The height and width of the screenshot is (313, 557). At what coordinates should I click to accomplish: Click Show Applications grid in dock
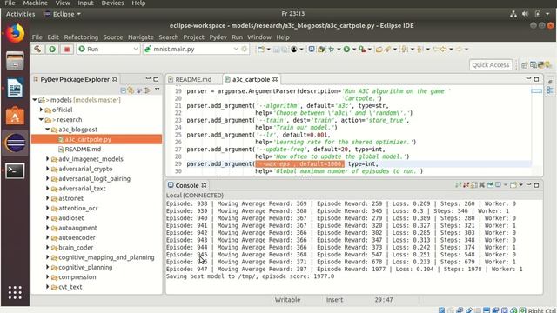[15, 292]
